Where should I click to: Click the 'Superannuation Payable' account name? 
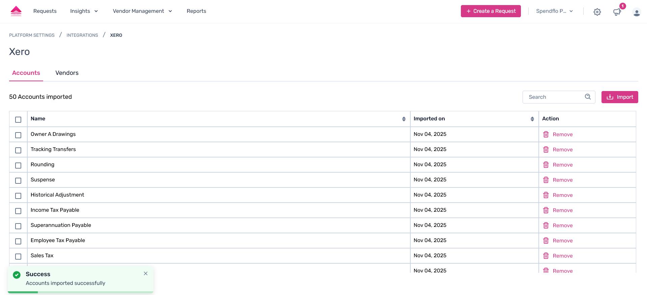point(61,225)
